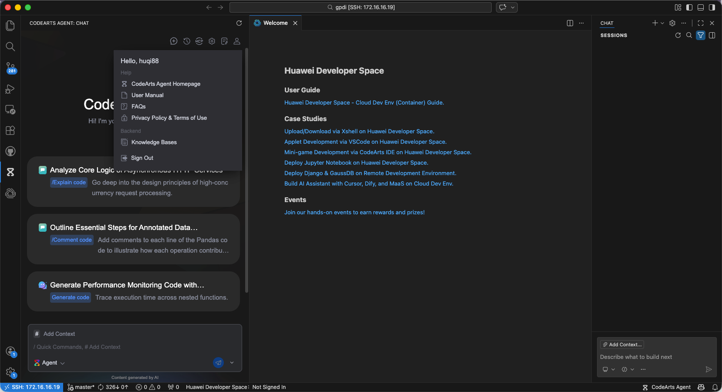Screen dimensions: 722x392
Task: Click the CodeArts chat panel scrollbar
Action: click(x=246, y=174)
